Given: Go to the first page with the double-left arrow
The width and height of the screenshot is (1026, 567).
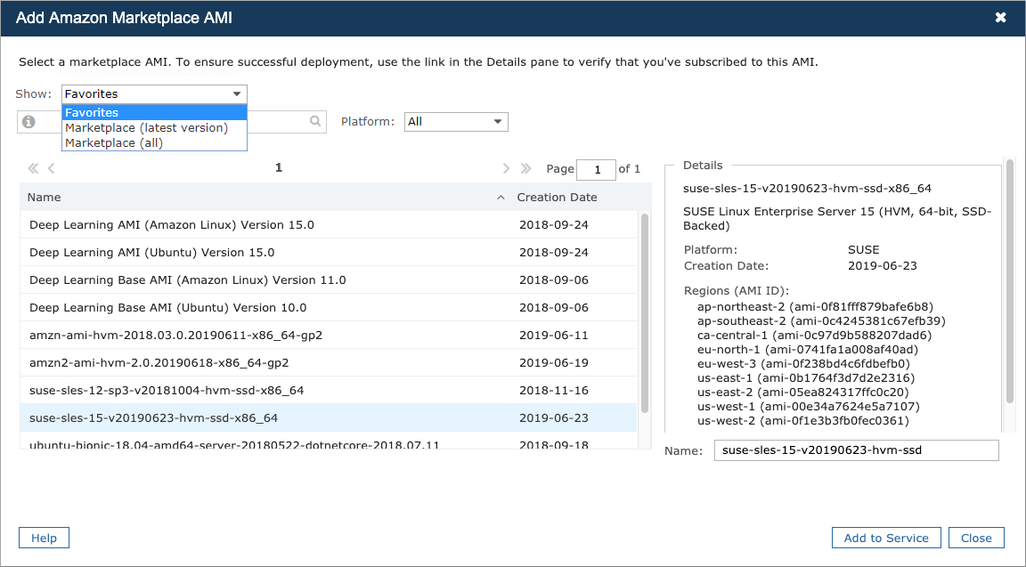Looking at the screenshot, I should (33, 169).
